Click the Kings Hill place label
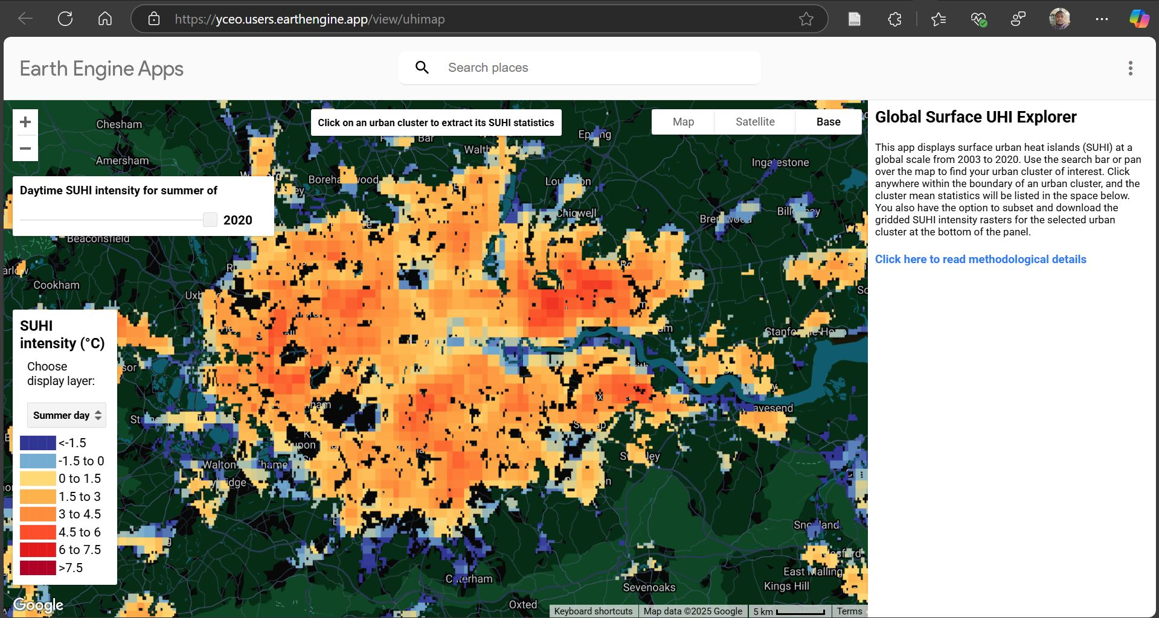Viewport: 1159px width, 618px height. pyautogui.click(x=786, y=586)
